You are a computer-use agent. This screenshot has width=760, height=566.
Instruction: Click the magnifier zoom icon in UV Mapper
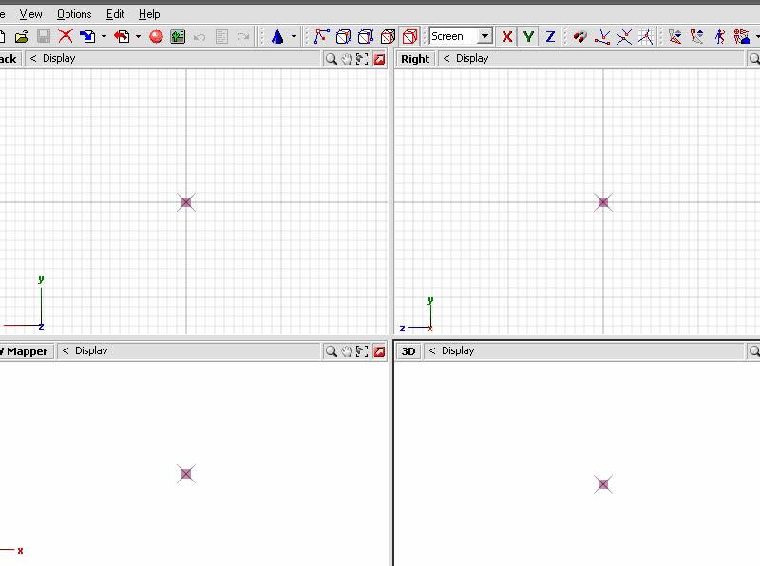[331, 351]
